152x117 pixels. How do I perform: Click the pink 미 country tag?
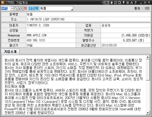click(x=25, y=8)
